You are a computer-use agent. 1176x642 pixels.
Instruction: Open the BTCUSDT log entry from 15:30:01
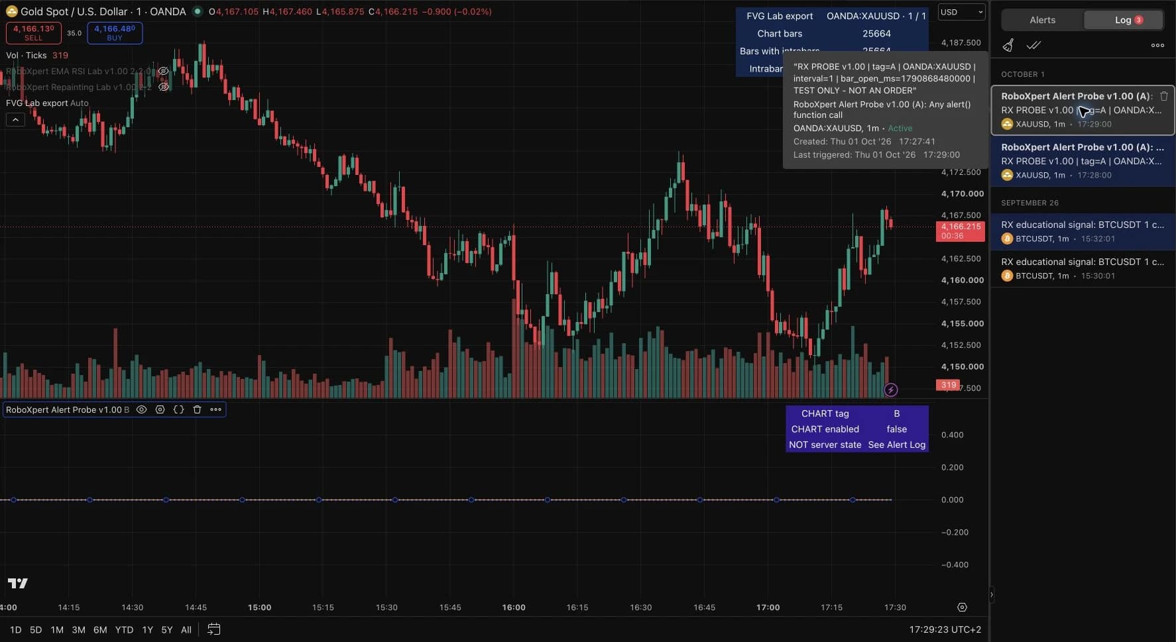[1083, 268]
